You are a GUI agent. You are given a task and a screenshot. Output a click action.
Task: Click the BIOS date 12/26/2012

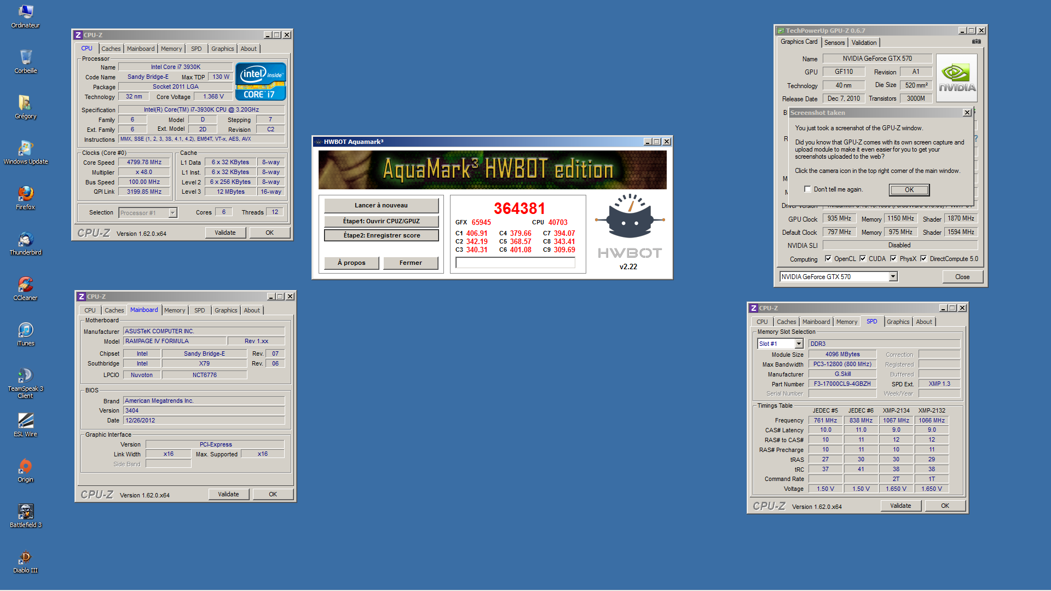(x=204, y=421)
